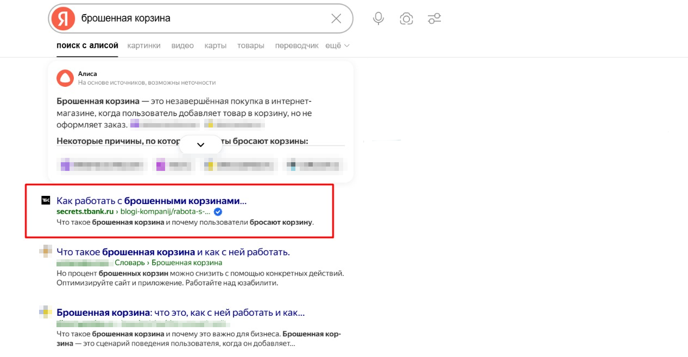Open image search camera icon
This screenshot has height=357, width=688.
[x=406, y=19]
